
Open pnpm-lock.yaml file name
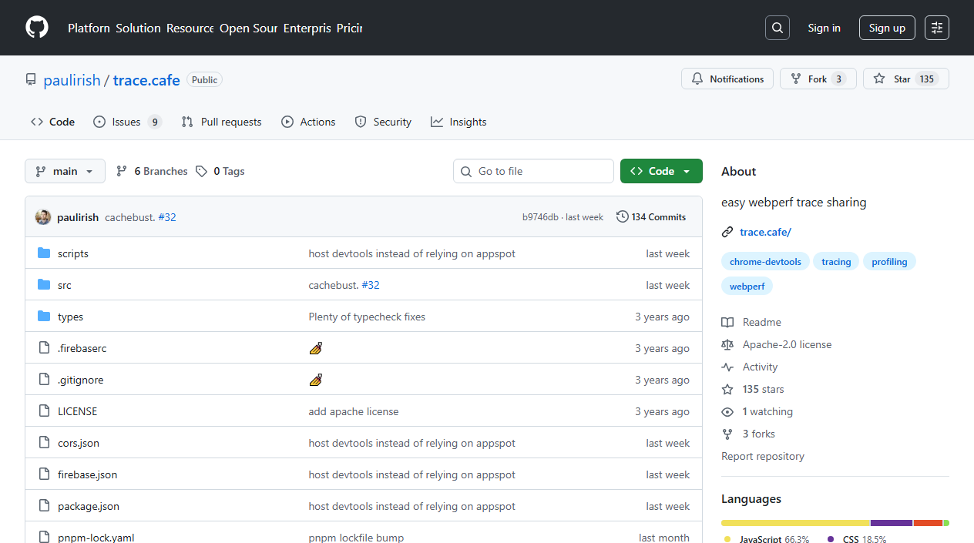pyautogui.click(x=96, y=538)
